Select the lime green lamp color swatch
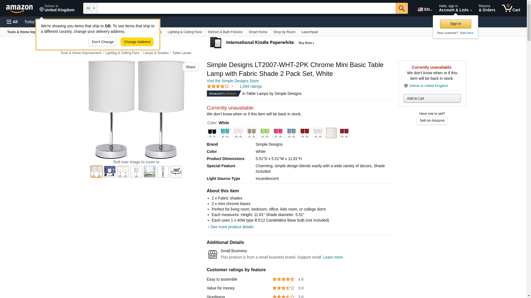This screenshot has width=531, height=298. coord(265,133)
